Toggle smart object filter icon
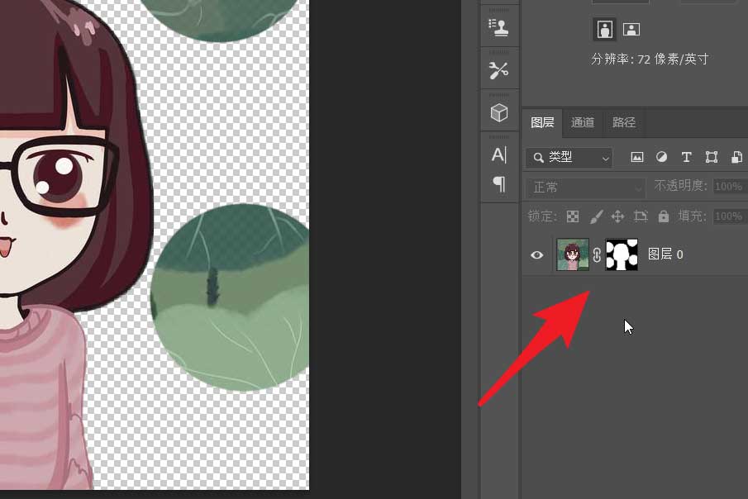 tap(736, 157)
